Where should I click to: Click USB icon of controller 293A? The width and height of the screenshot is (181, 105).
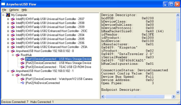tap(13, 47)
